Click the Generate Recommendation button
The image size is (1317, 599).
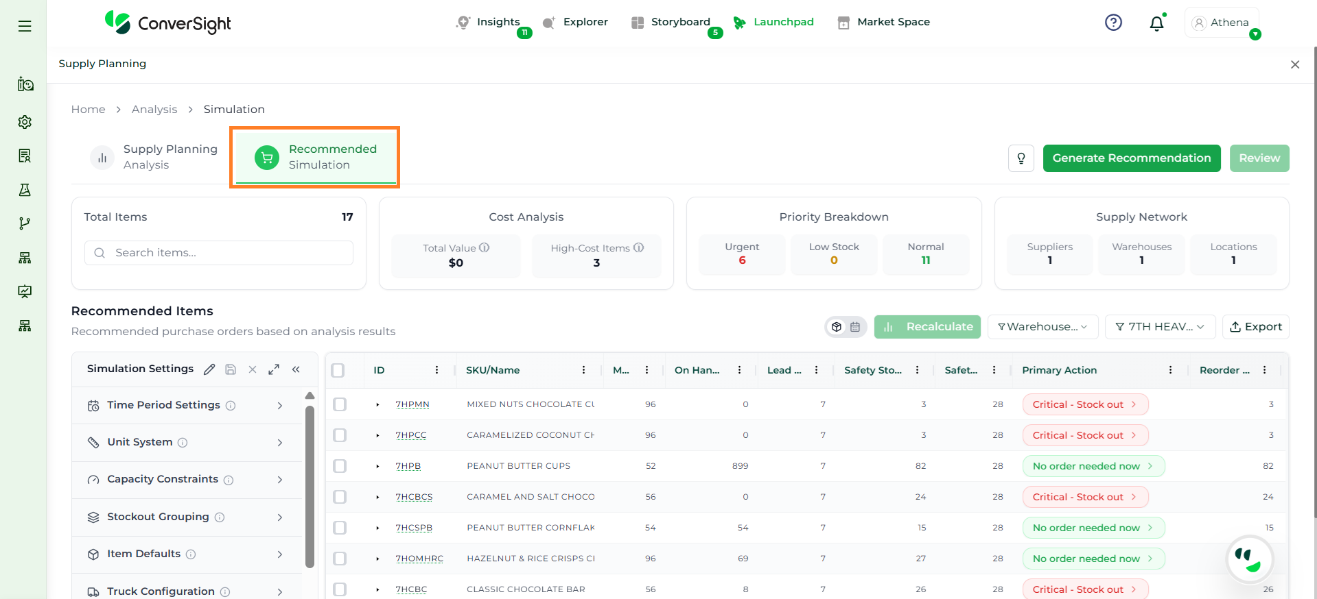[x=1131, y=158]
